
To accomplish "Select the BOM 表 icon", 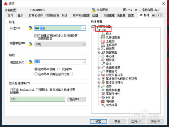I will pos(103,97).
